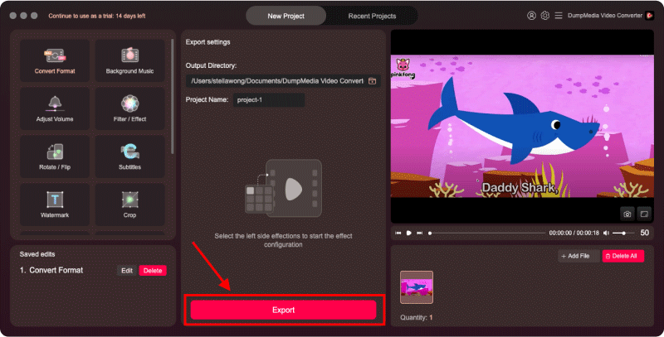Switch to the Recent Projects tab
Screen dimensions: 664x337
click(372, 16)
